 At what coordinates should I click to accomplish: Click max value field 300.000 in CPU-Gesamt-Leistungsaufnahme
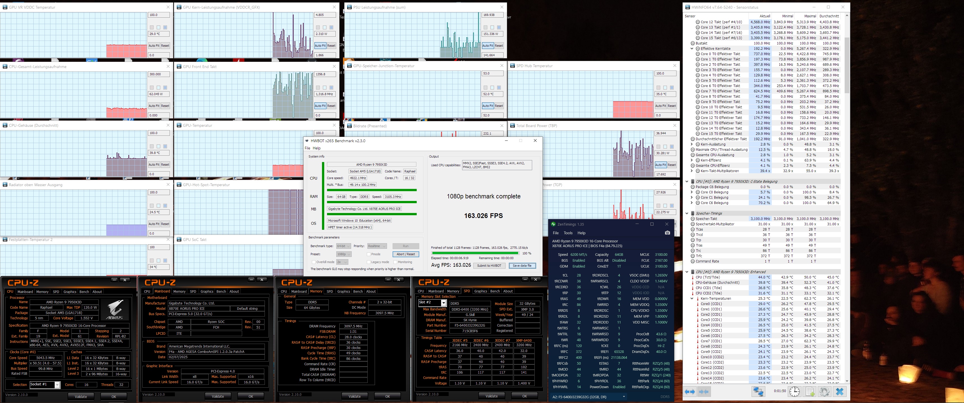[159, 74]
